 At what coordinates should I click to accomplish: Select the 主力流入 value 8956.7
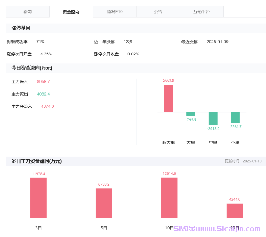pos(44,82)
